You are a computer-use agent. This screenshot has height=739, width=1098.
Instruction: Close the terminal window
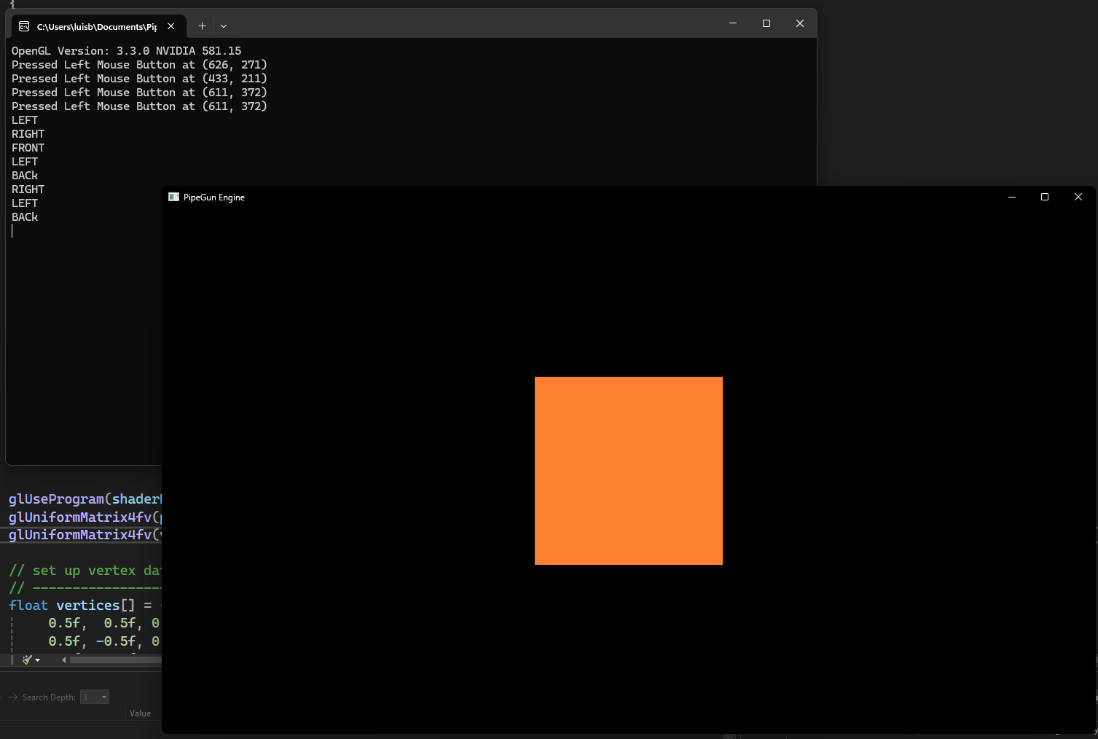pyautogui.click(x=799, y=23)
